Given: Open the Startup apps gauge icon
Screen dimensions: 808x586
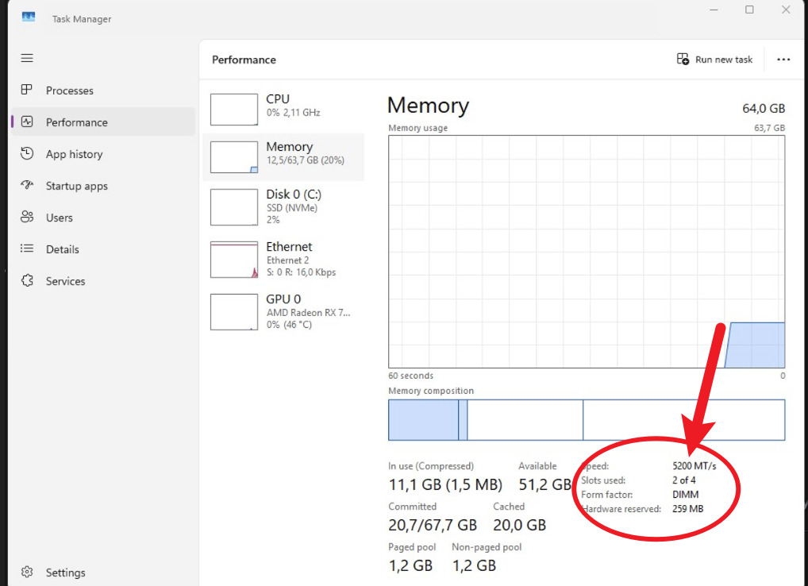Looking at the screenshot, I should pyautogui.click(x=27, y=186).
